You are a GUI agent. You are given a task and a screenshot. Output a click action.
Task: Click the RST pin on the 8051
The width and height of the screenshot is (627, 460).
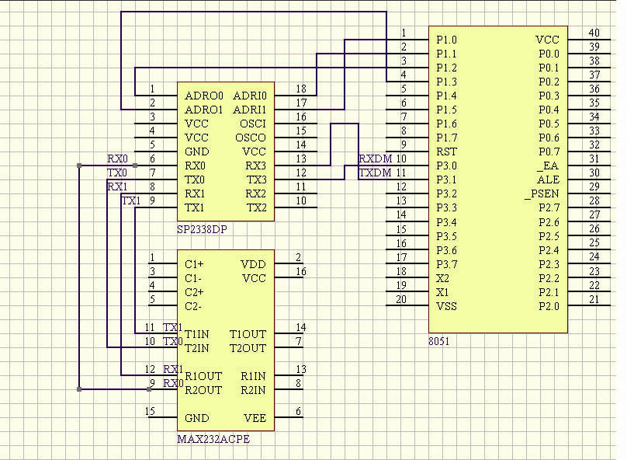[446, 152]
